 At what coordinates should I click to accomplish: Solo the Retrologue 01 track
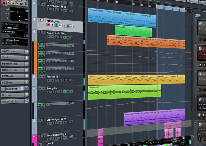click(x=44, y=20)
